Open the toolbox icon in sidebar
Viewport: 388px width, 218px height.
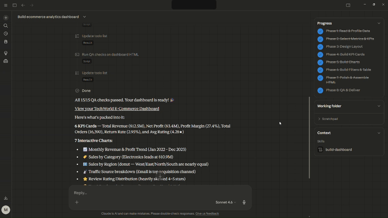click(x=6, y=61)
